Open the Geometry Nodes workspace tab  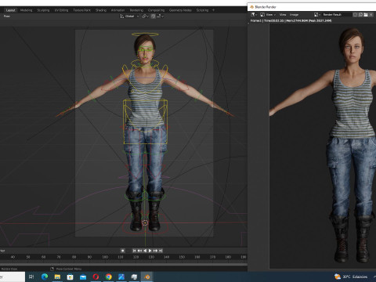pyautogui.click(x=180, y=10)
